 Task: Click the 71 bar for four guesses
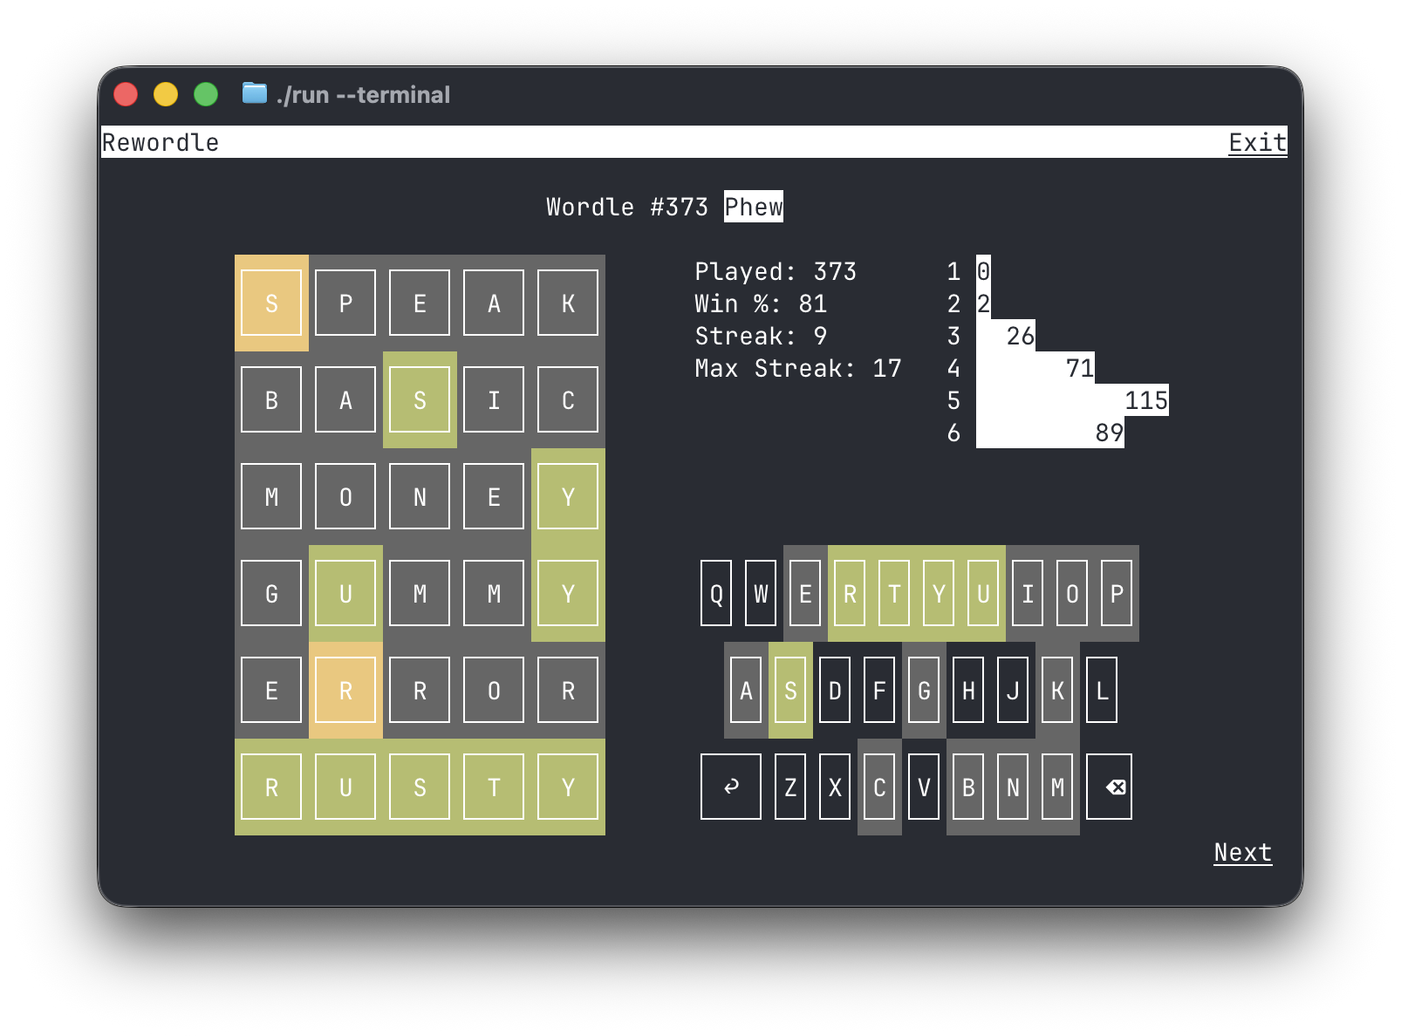(1035, 368)
